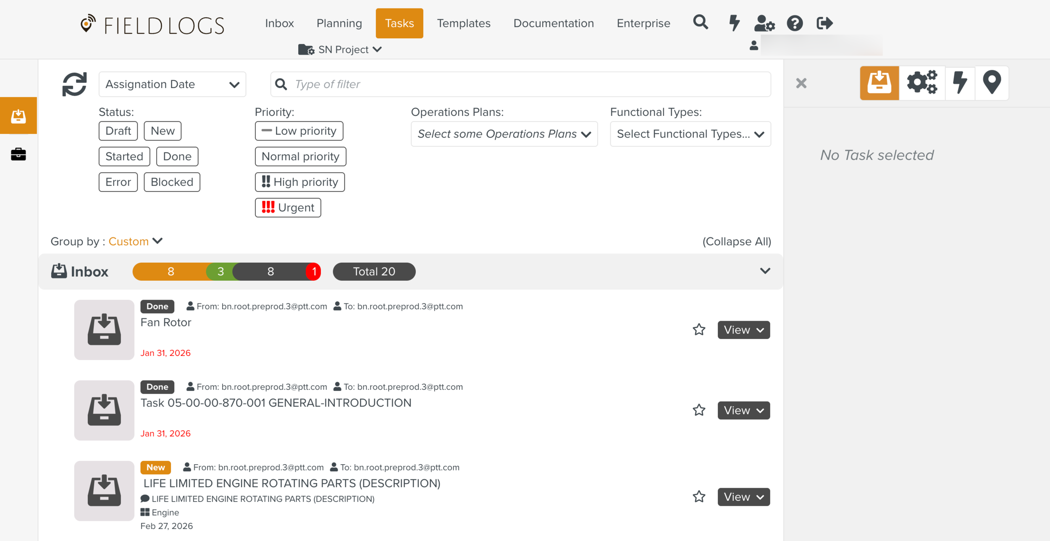Open the Assignation Date sort dropdown
The image size is (1050, 541).
(172, 84)
